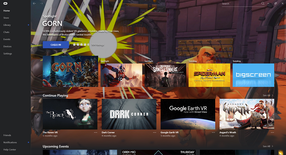The height and width of the screenshot is (155, 286).
Task: Click See All for Continue Playing
Action: click(266, 95)
